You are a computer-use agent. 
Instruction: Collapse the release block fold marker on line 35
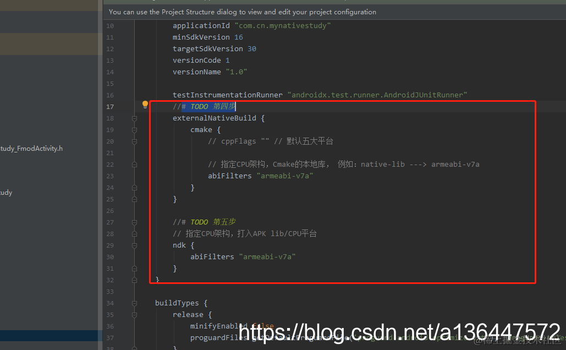pyautogui.click(x=134, y=315)
